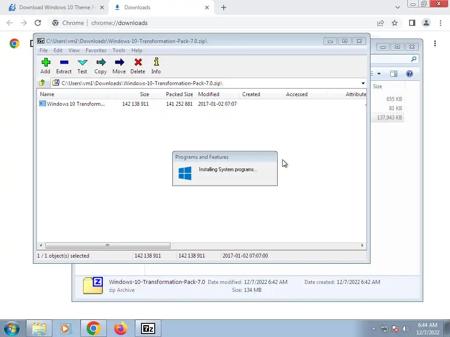Click the scrollbar left arrow in 7-Zip
The height and width of the screenshot is (337, 450).
(x=41, y=245)
